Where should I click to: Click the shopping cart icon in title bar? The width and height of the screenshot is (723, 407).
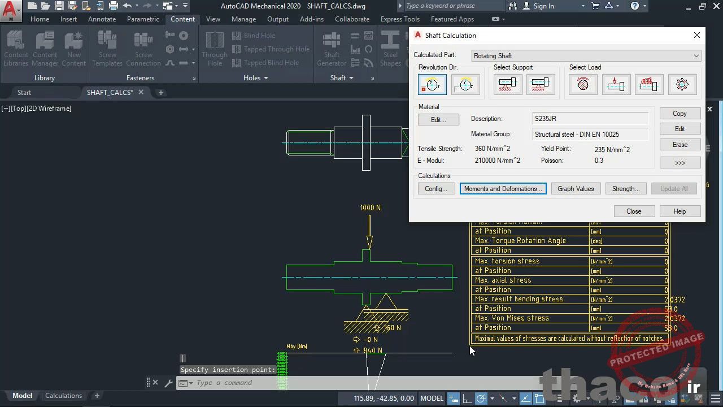coord(595,6)
